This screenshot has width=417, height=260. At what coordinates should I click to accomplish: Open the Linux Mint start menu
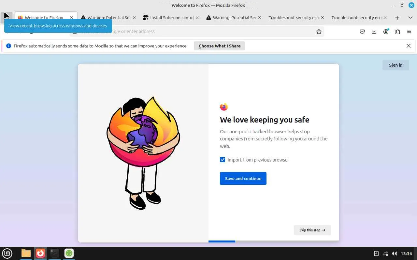point(7,253)
